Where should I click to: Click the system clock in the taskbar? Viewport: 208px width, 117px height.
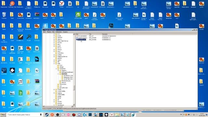pyautogui.click(x=202, y=115)
